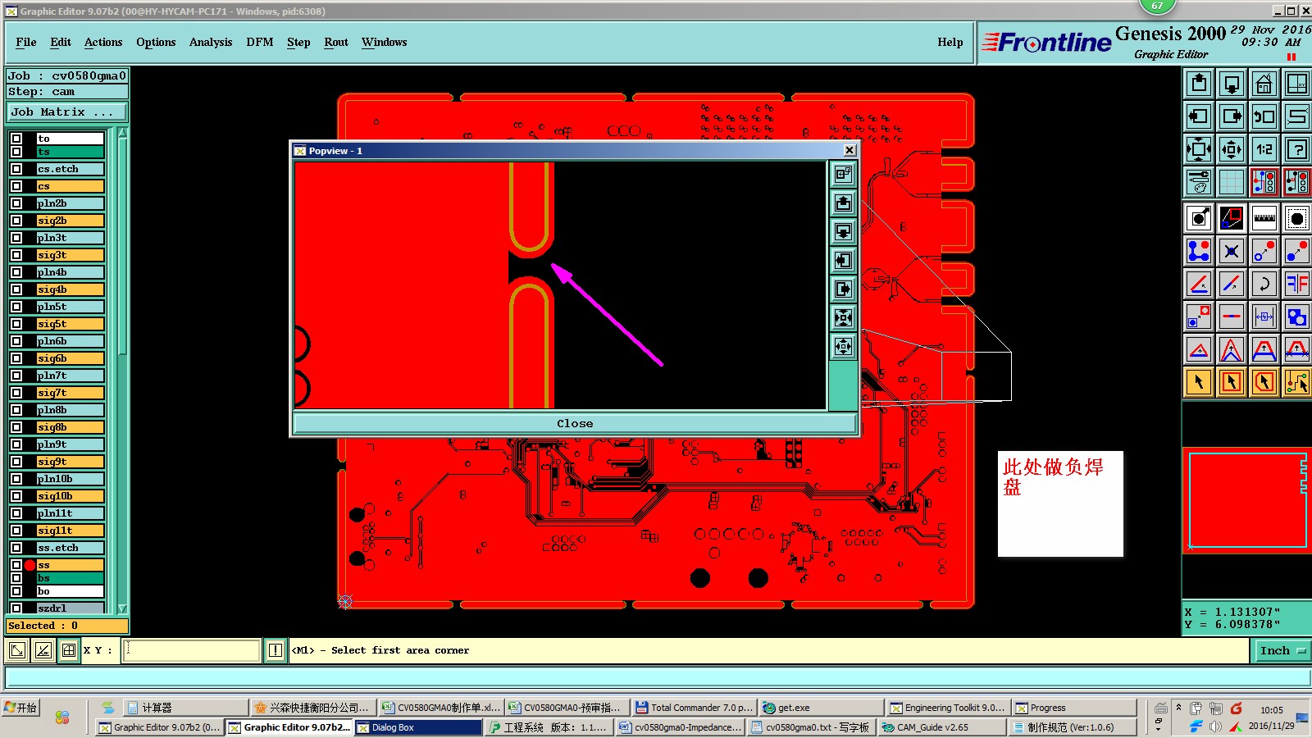
Task: Open the Help menu
Action: [950, 42]
